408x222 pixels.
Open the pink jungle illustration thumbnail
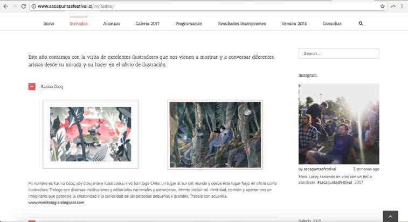[91, 134]
